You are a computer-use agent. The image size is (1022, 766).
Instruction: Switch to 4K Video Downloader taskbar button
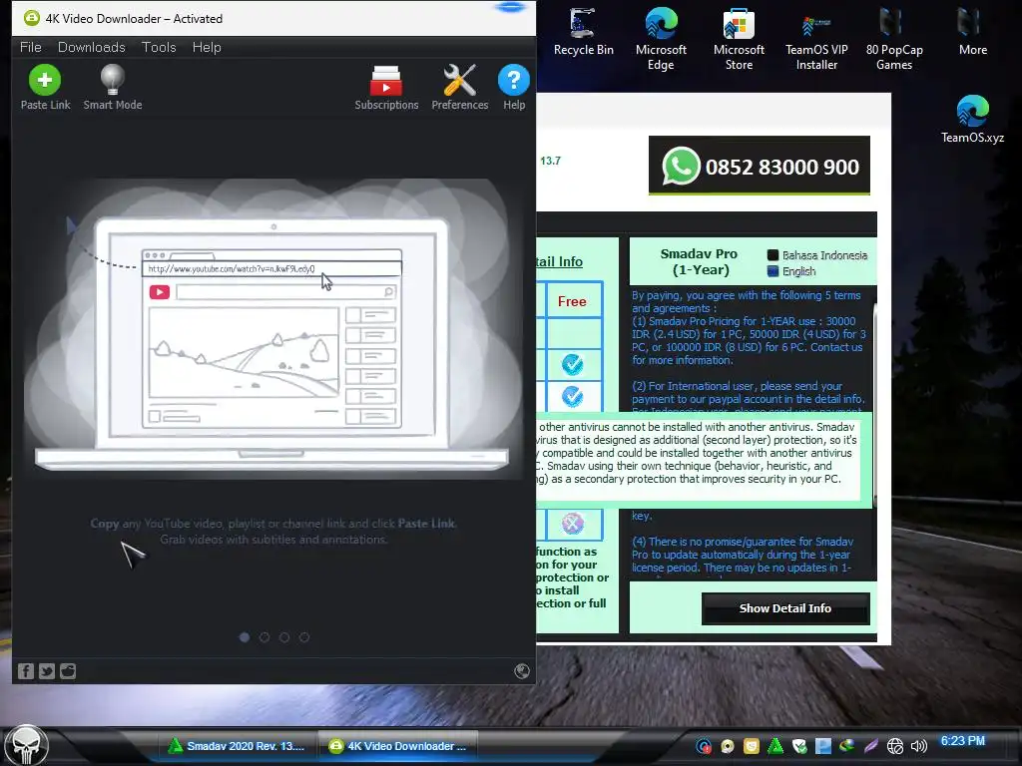(x=398, y=746)
